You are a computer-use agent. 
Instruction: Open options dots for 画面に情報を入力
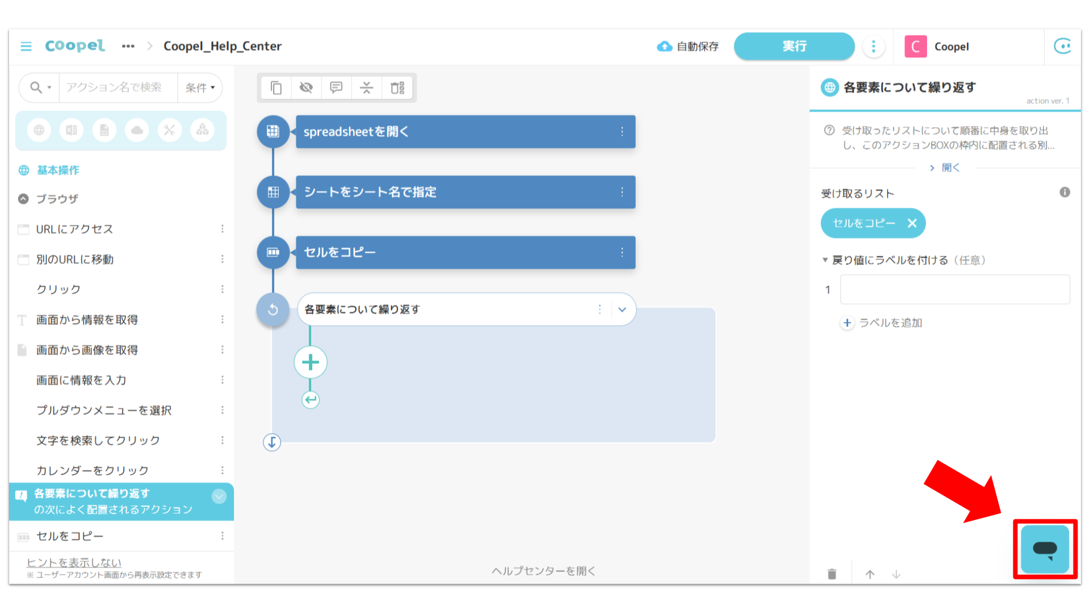tap(223, 380)
